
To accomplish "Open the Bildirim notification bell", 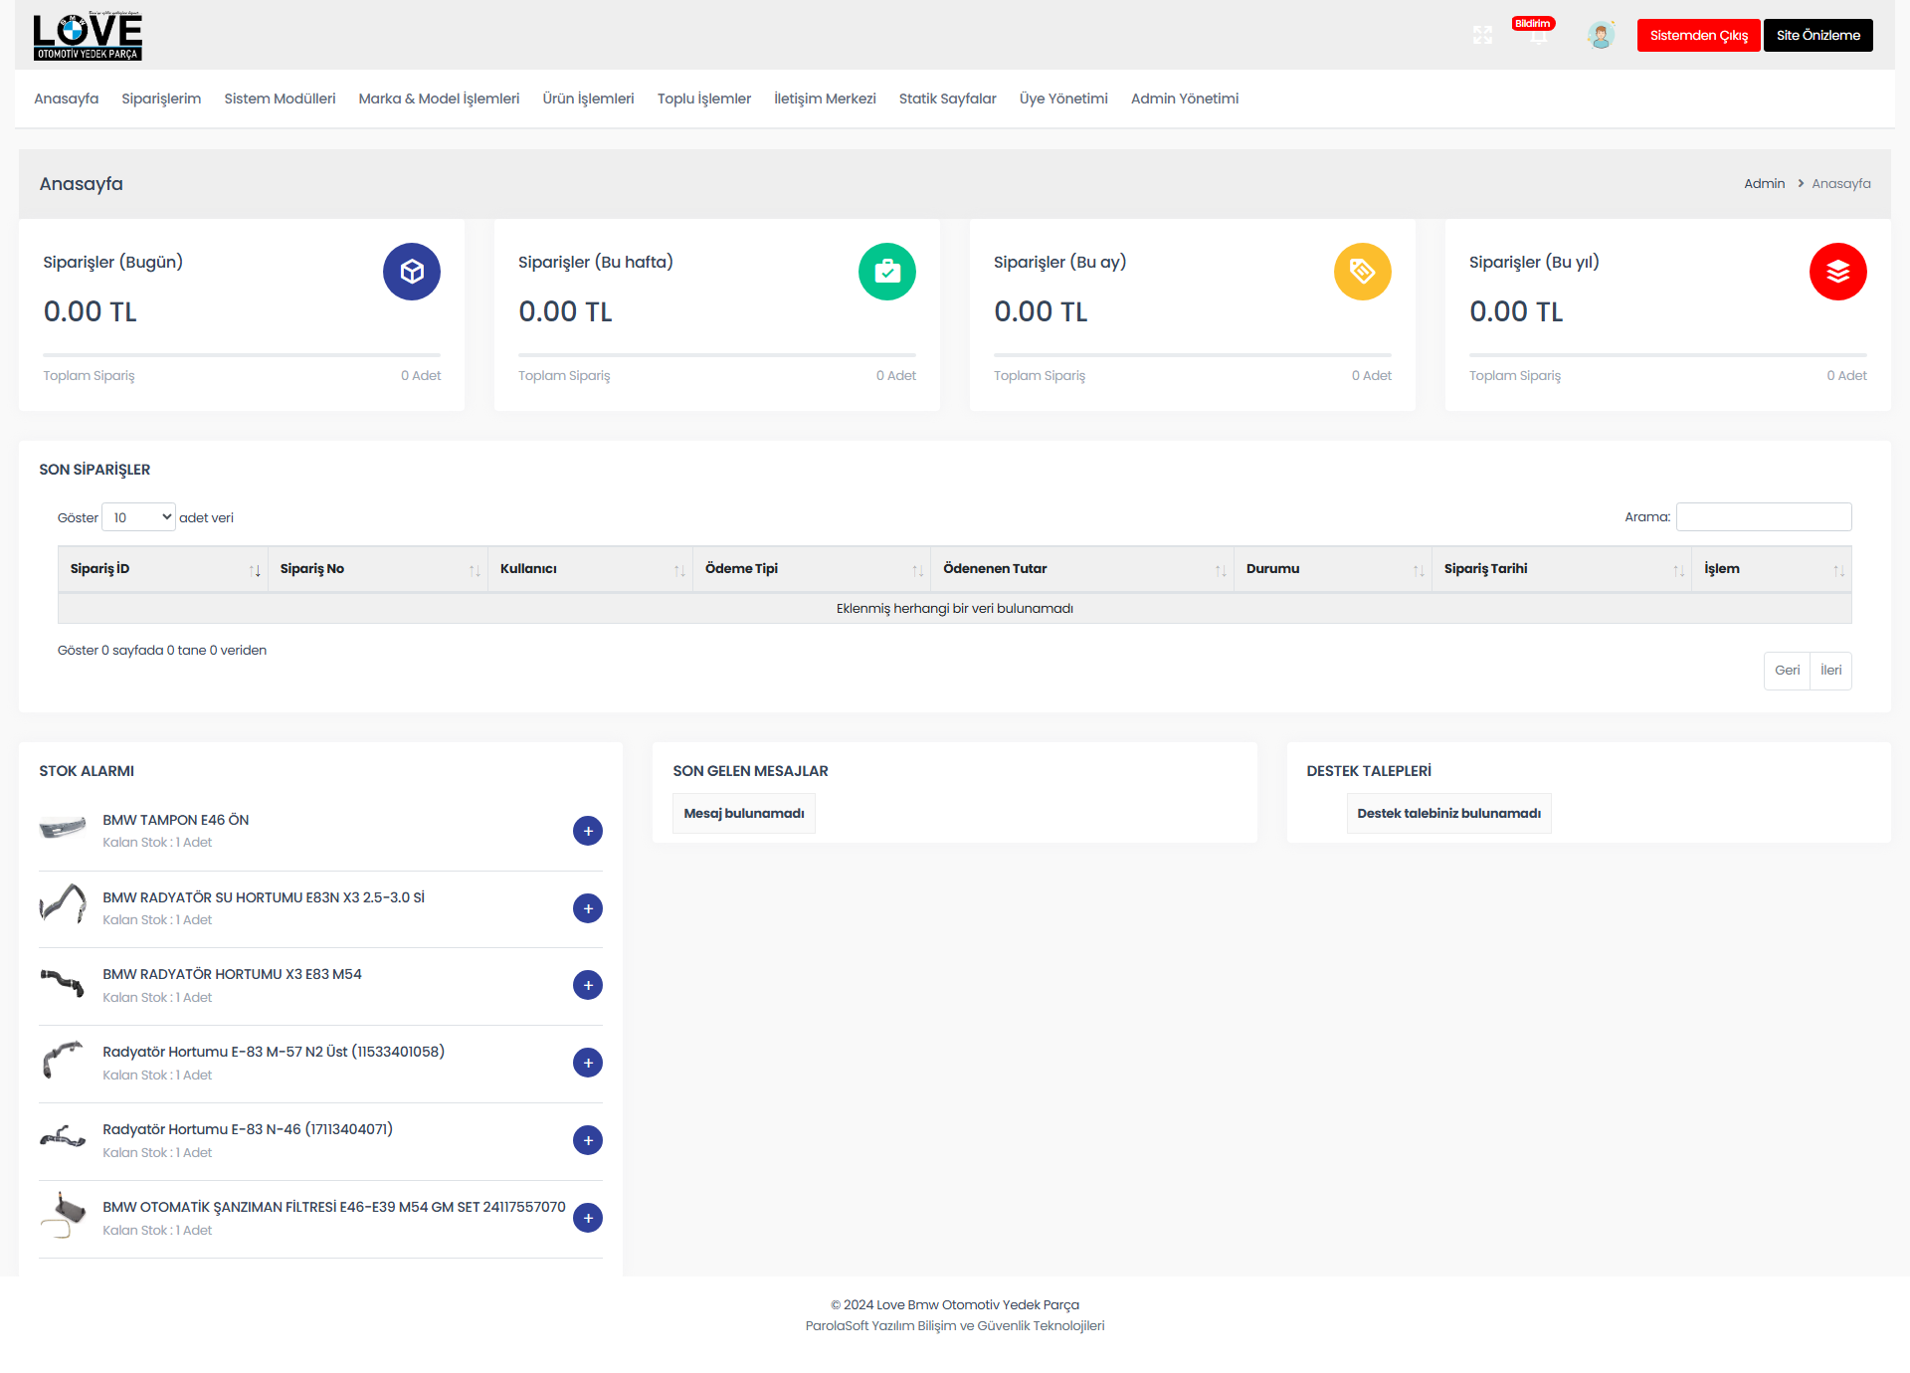I will (1538, 35).
